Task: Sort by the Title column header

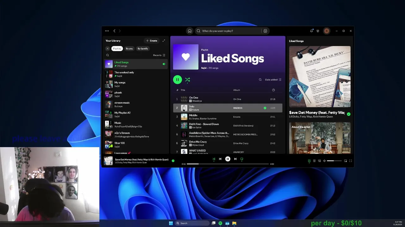Action: point(183,90)
